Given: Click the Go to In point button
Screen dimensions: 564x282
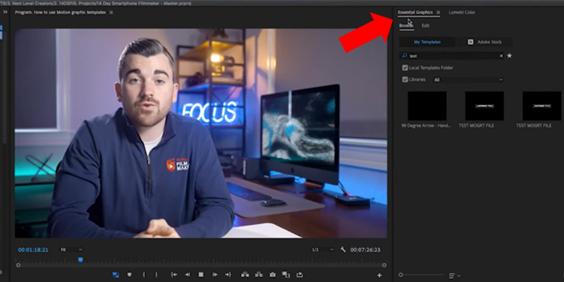Looking at the screenshot, I should tap(174, 275).
